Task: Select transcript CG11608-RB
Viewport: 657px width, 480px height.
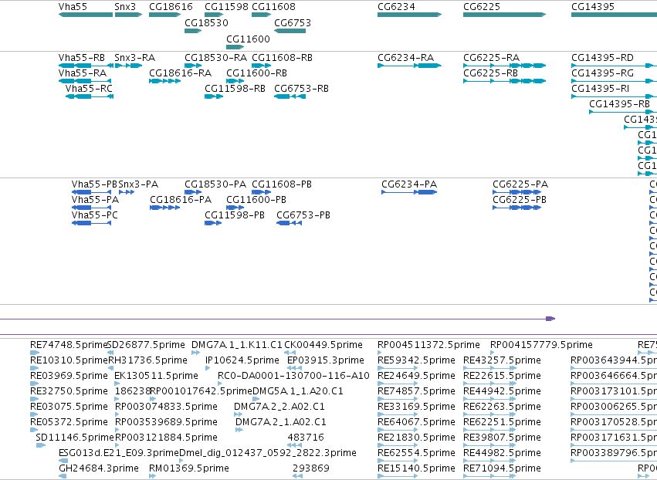Action: (x=282, y=58)
